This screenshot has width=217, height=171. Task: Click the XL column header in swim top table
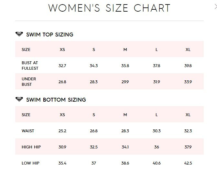(x=188, y=50)
